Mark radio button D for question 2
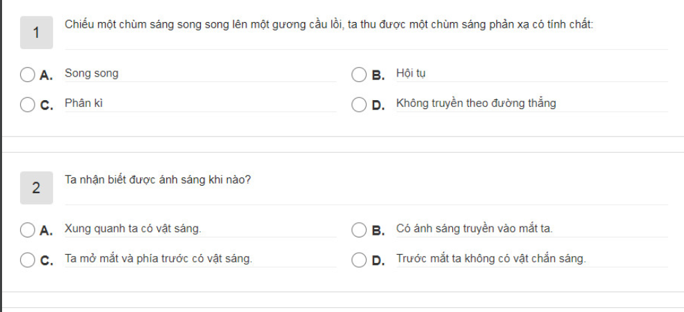Screen dimensions: 684x312 (x=359, y=260)
